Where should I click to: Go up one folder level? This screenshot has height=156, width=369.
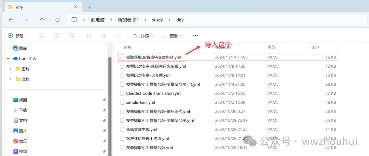(x=42, y=20)
